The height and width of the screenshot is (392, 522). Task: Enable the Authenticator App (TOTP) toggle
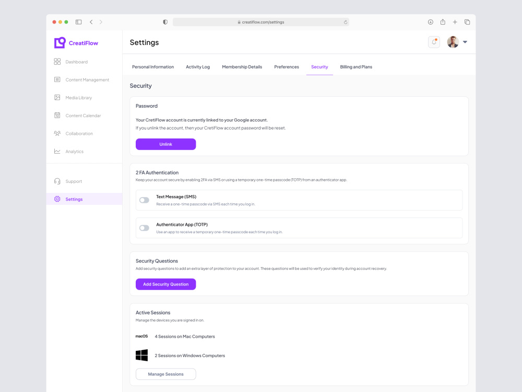144,228
